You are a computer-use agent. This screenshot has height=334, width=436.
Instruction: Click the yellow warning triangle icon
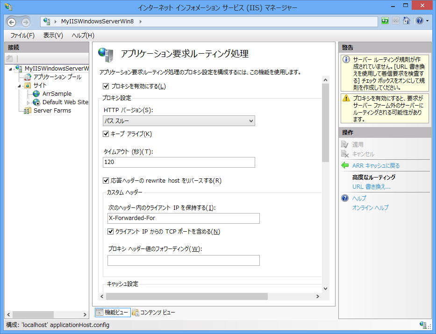click(x=346, y=98)
